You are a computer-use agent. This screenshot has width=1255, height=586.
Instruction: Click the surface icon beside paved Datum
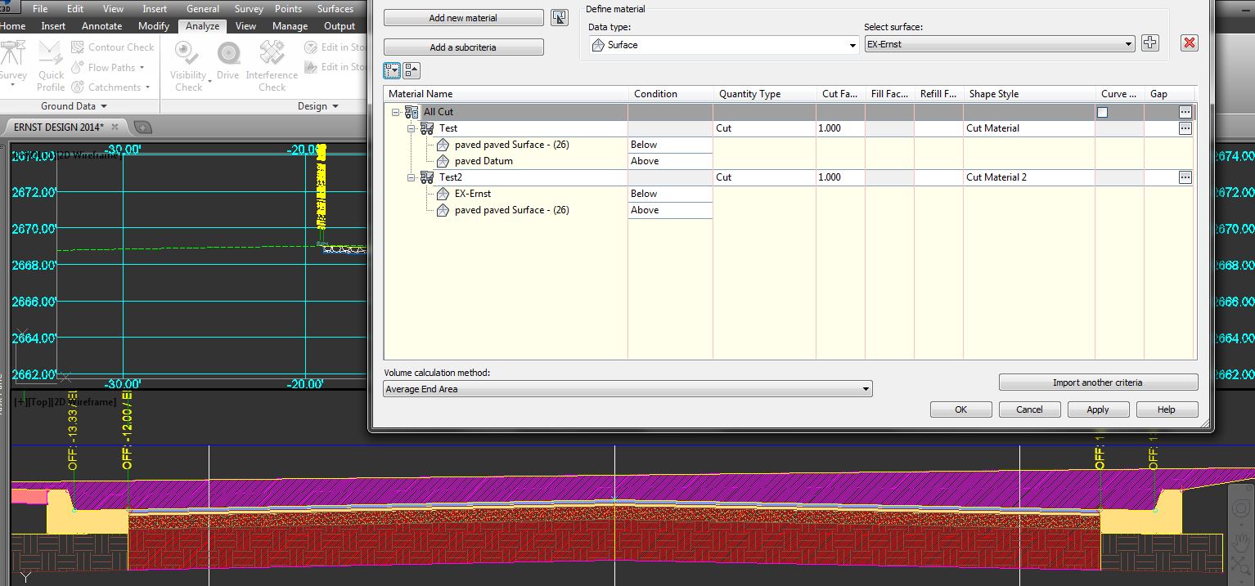coord(443,161)
